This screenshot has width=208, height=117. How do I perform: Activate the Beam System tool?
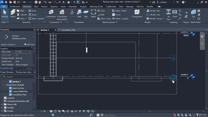36,19
